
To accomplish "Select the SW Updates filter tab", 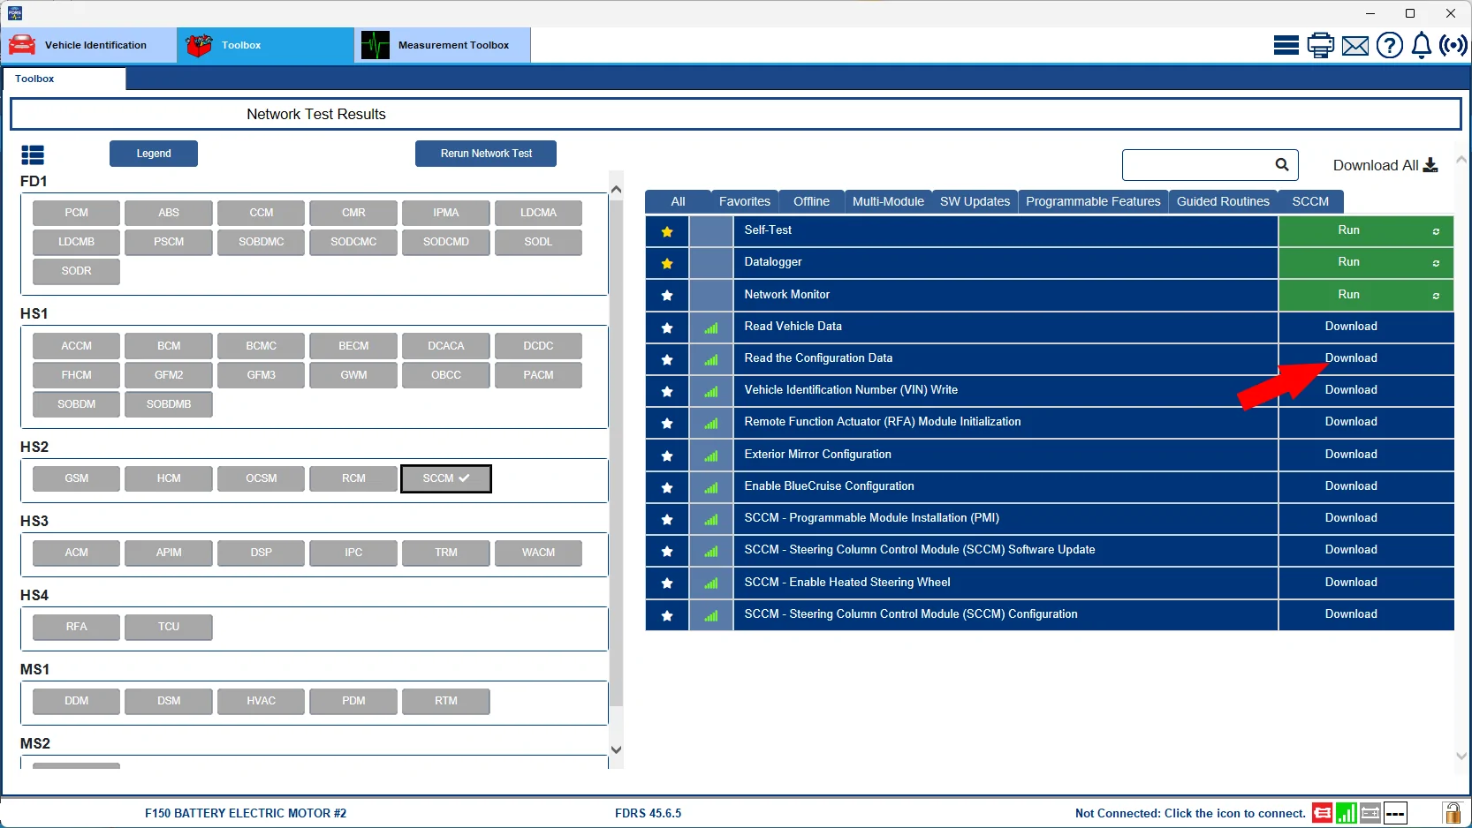I will click(975, 201).
